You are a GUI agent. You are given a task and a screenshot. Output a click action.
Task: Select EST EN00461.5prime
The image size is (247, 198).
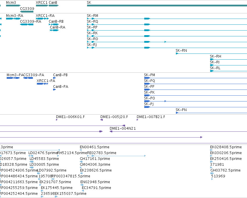[81, 150]
